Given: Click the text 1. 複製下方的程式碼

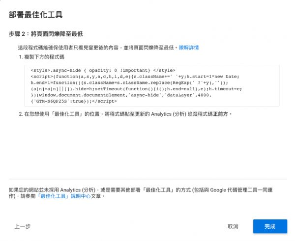Looking at the screenshot, I should click(x=42, y=57).
